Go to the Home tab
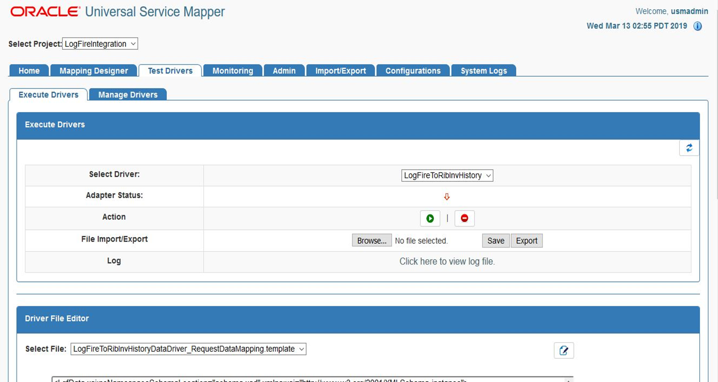Screen dimensions: 718x382 pyautogui.click(x=29, y=70)
